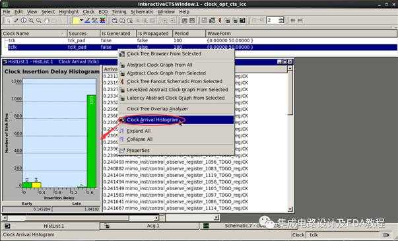Choose Clock Tree Fanout Schematic From Selected

tap(176, 81)
